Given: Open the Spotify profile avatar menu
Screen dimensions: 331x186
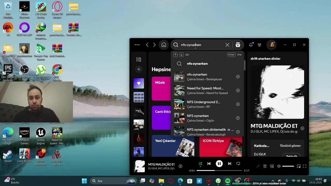Looking at the screenshot, I should click(272, 45).
